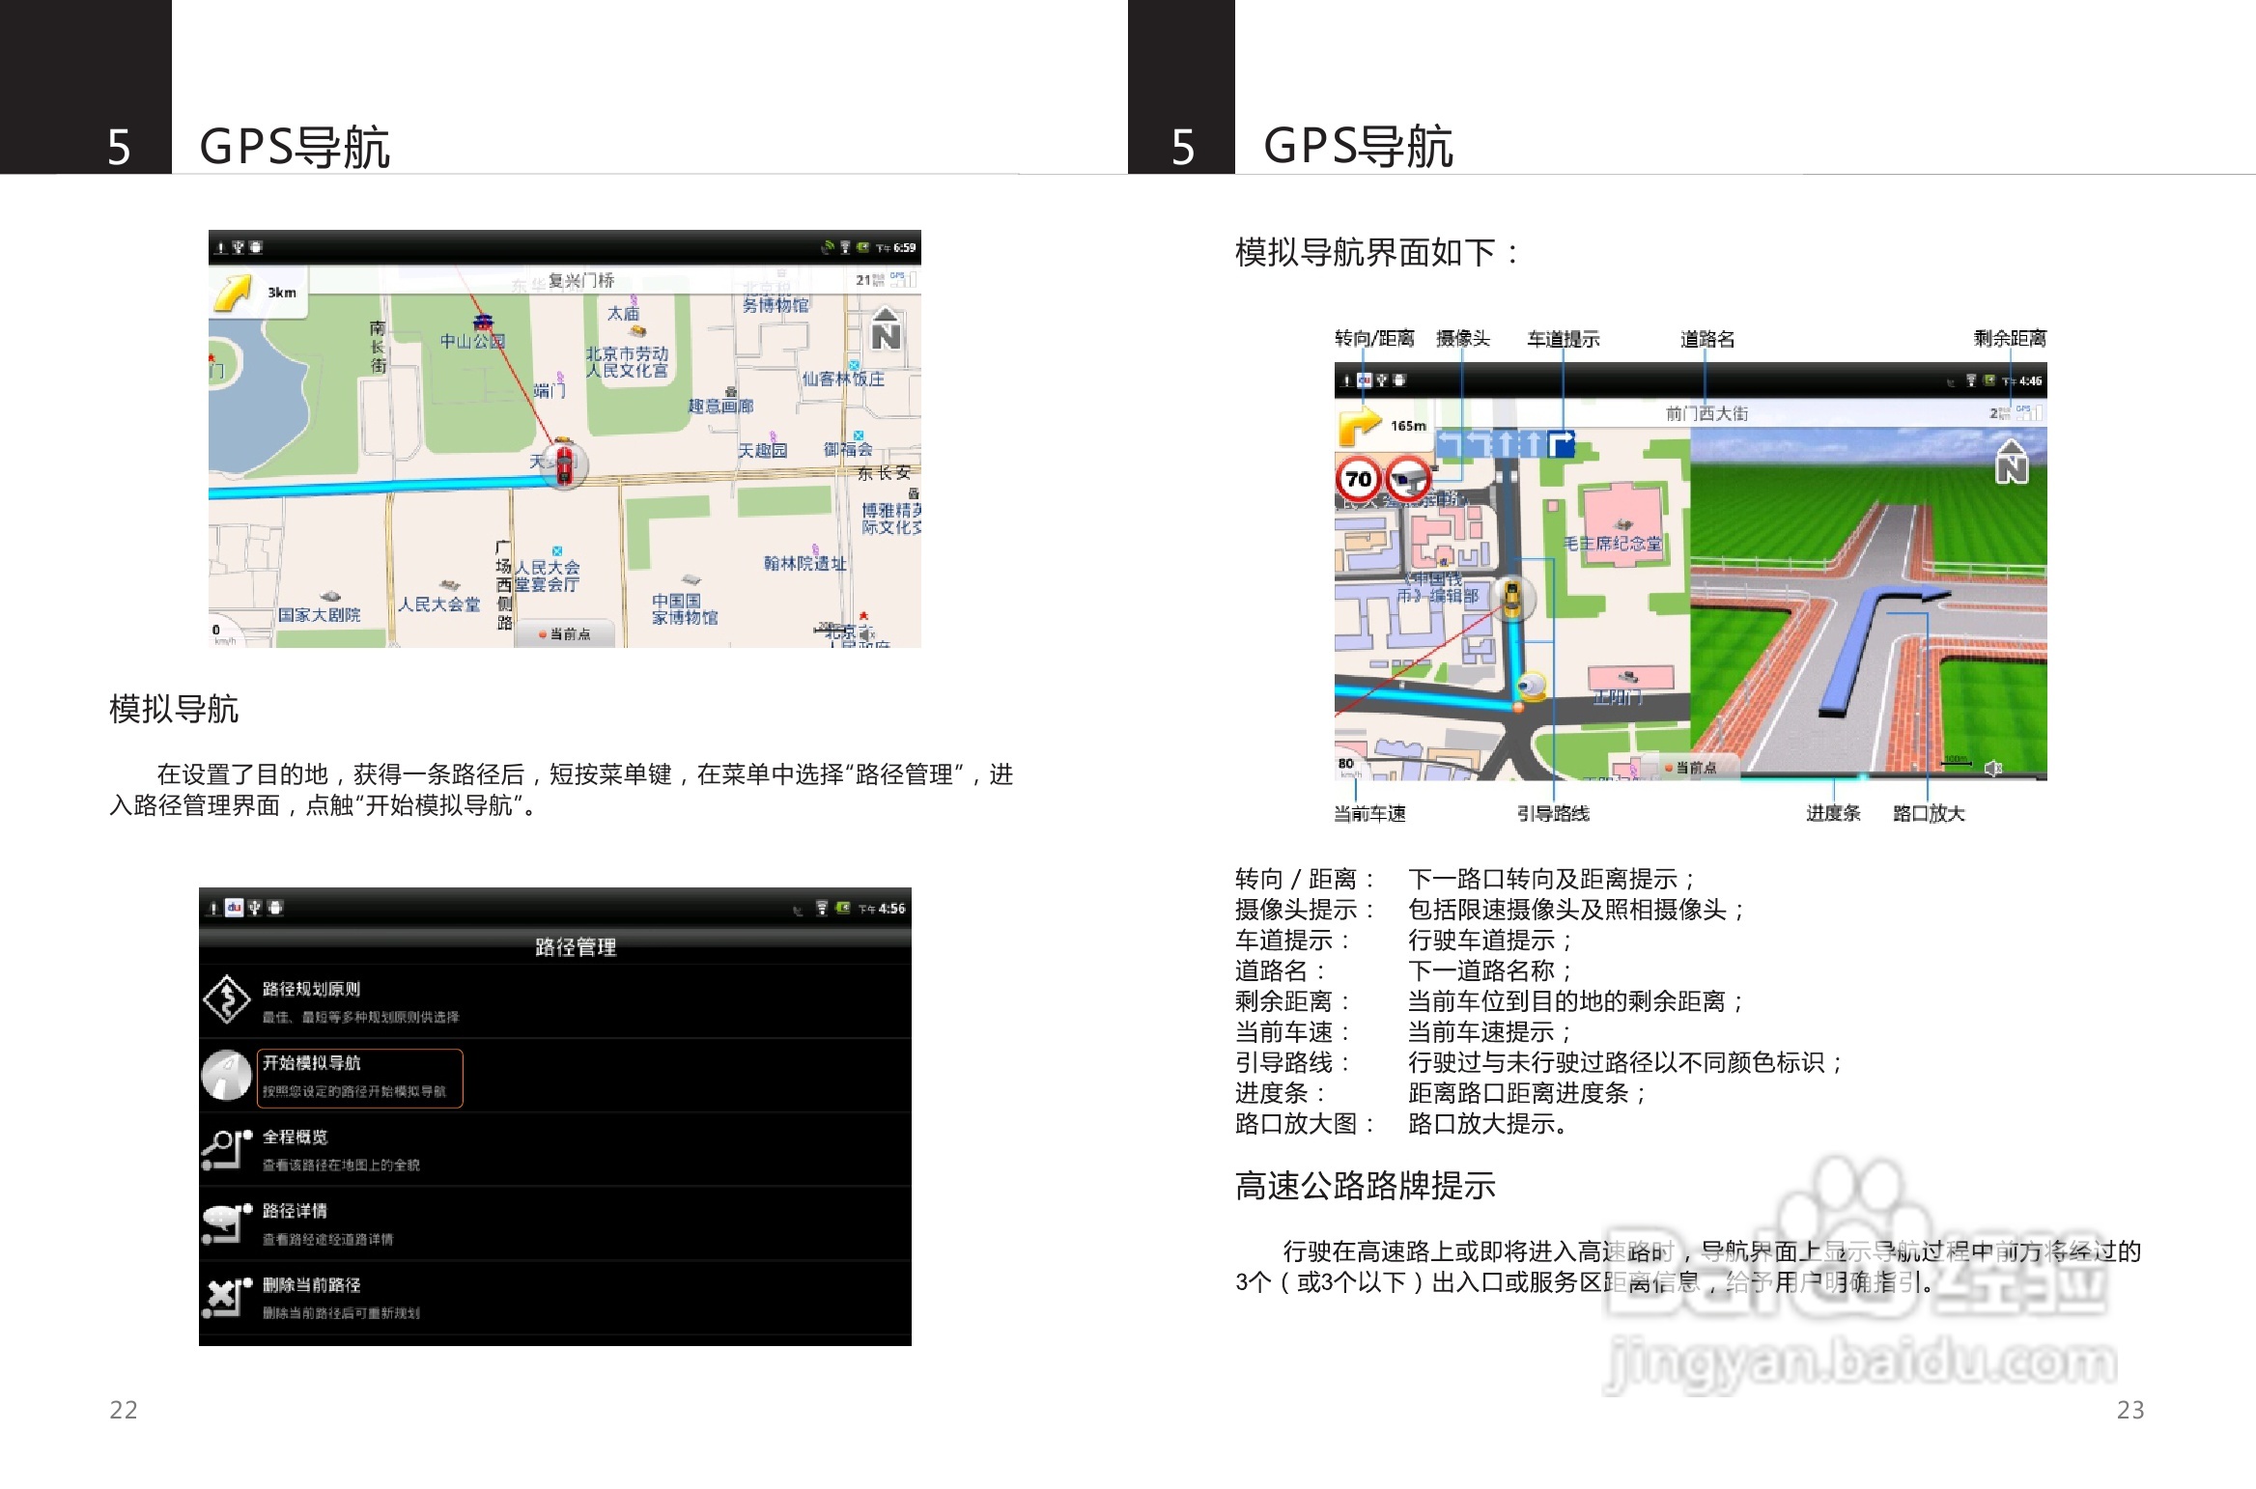Tap the lane guidance arrows indicator
Screen dimensions: 2256x1489
[x=1507, y=441]
